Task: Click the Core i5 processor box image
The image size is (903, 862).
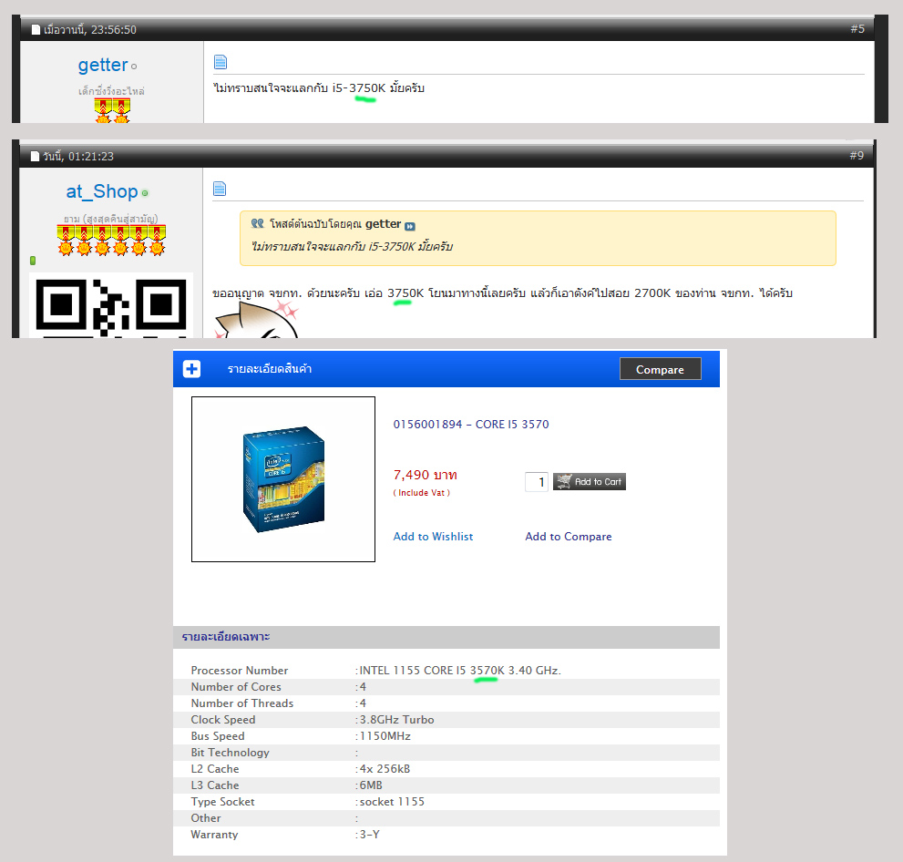Action: pos(283,479)
